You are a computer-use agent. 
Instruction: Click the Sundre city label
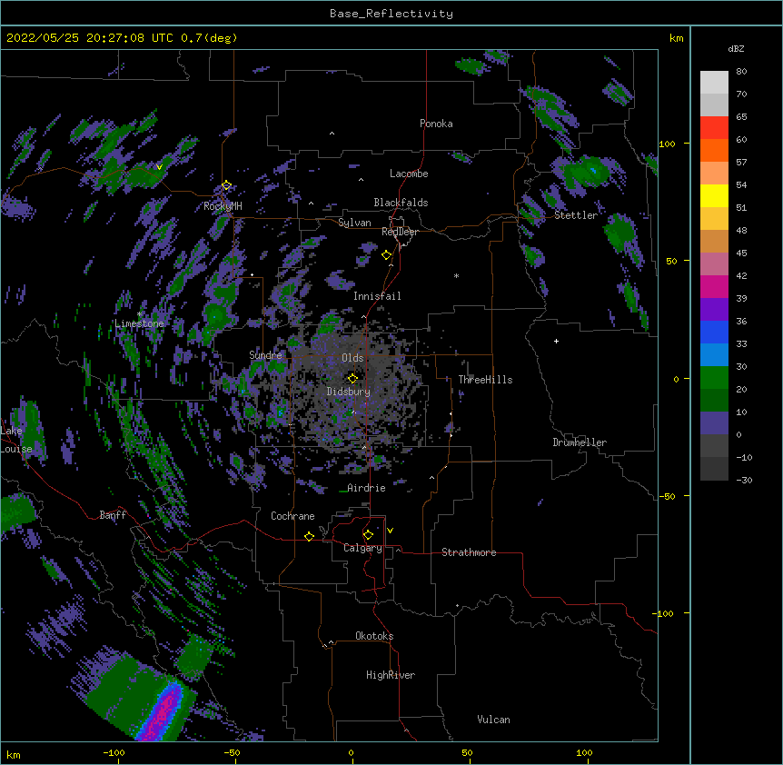[265, 355]
